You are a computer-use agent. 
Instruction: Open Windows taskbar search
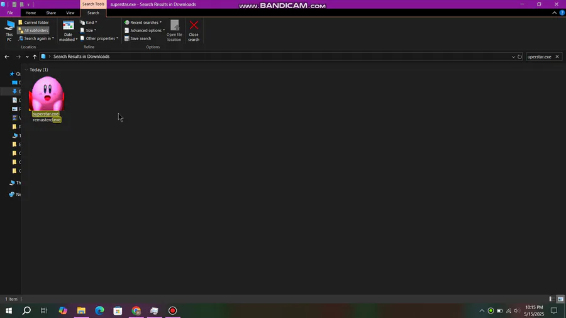tap(26, 310)
